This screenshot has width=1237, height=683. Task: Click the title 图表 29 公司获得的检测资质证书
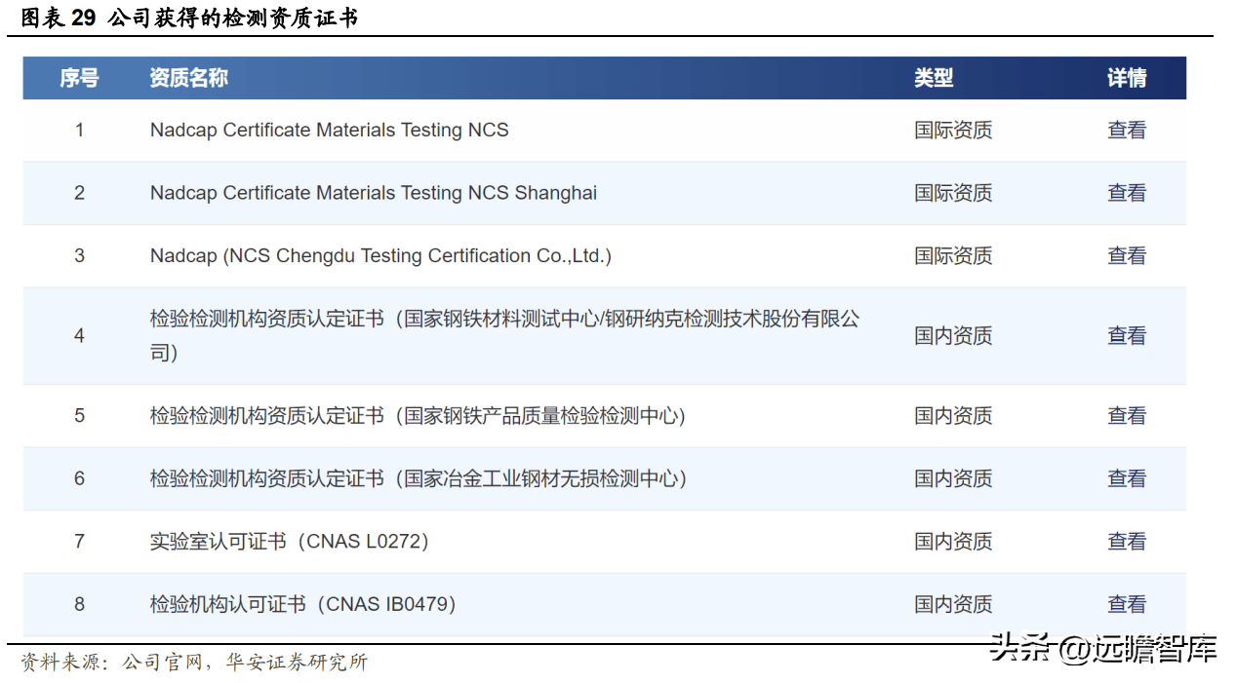click(189, 18)
